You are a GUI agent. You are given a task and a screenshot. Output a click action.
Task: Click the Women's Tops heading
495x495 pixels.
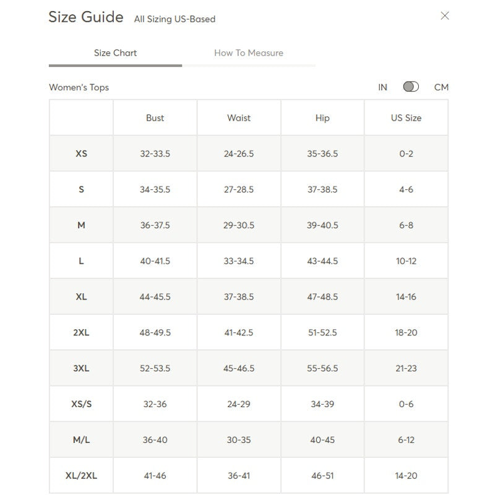(x=79, y=87)
